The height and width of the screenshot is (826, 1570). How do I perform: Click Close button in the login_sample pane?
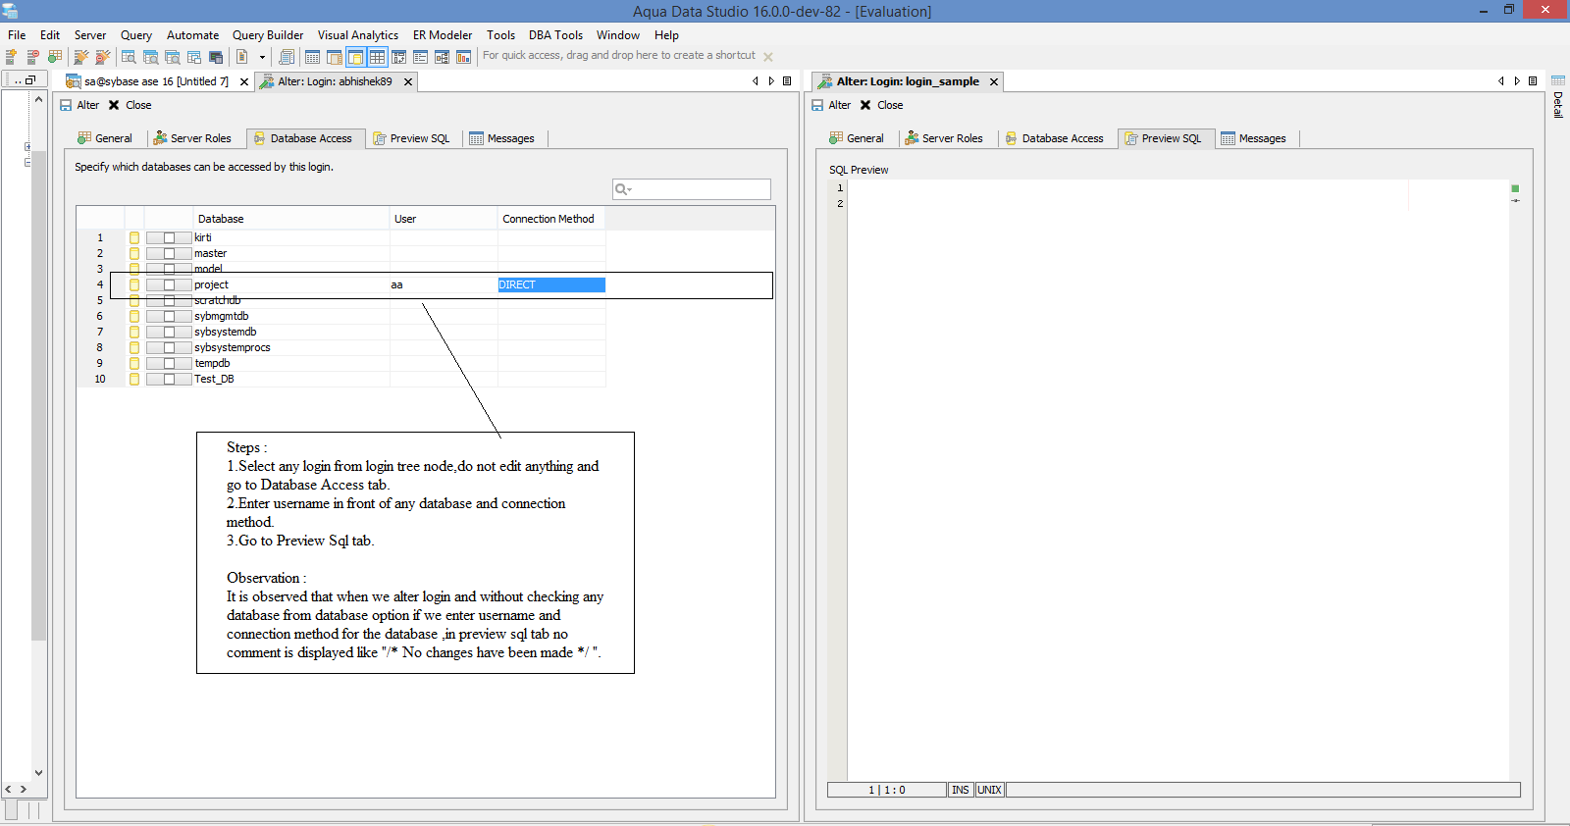(x=881, y=105)
